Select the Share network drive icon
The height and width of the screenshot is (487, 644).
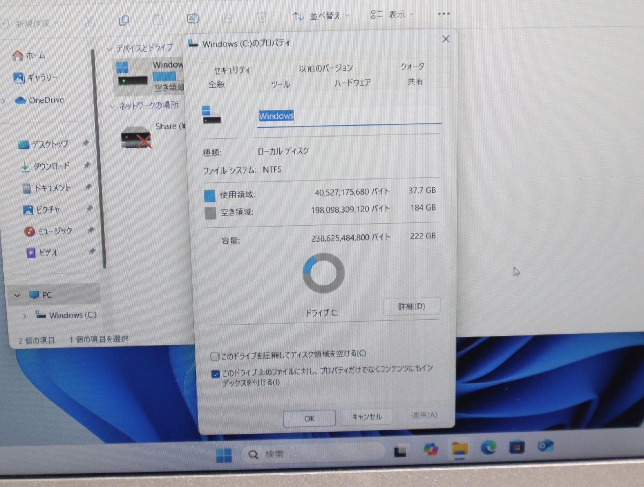coord(136,138)
